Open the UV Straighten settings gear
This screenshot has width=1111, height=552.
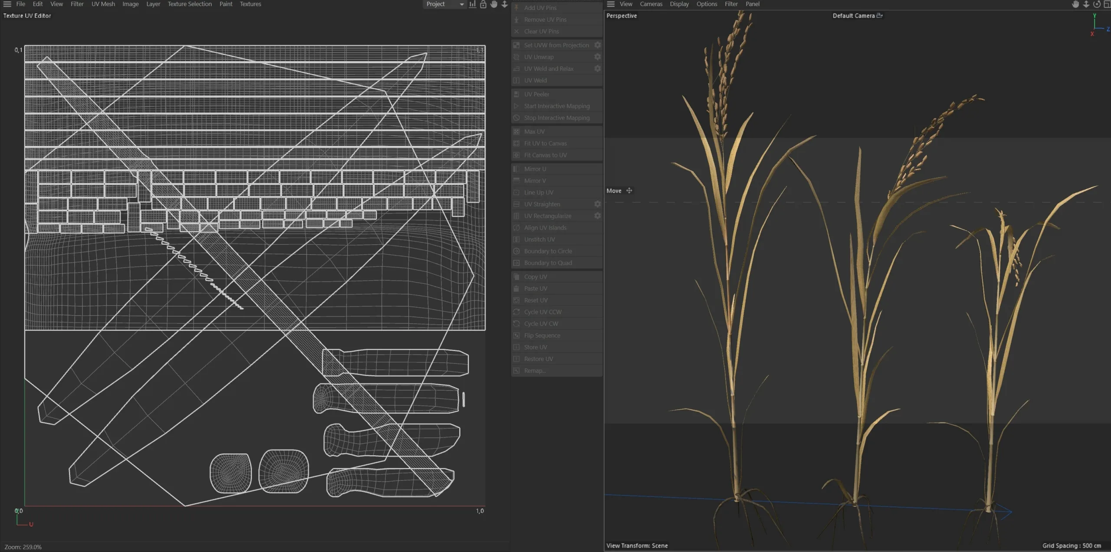(597, 204)
